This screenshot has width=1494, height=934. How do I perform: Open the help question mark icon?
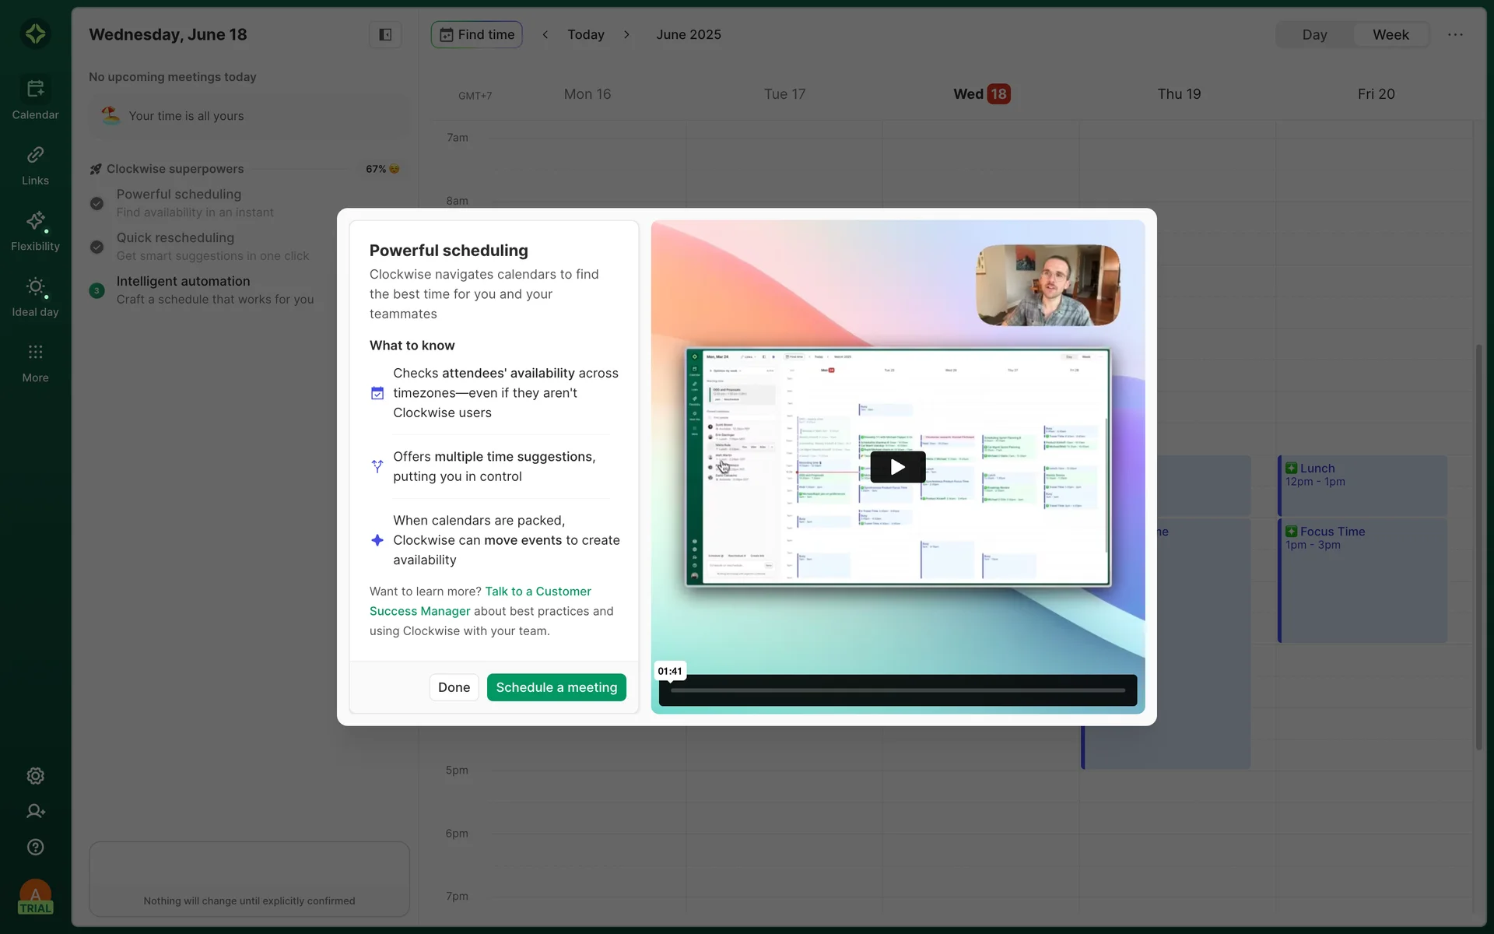pos(35,847)
